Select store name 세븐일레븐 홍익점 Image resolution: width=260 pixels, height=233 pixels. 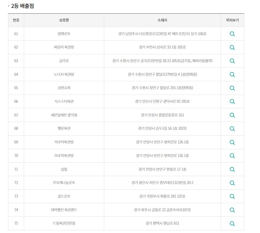64,115
